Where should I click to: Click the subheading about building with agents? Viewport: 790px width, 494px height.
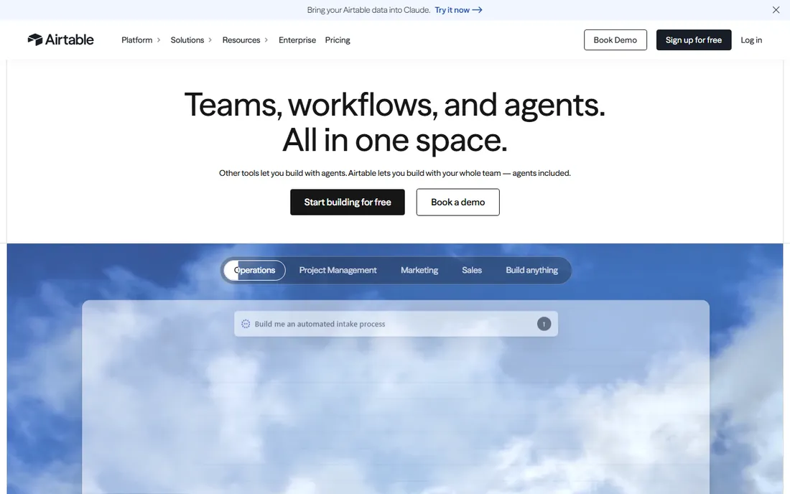tap(395, 173)
